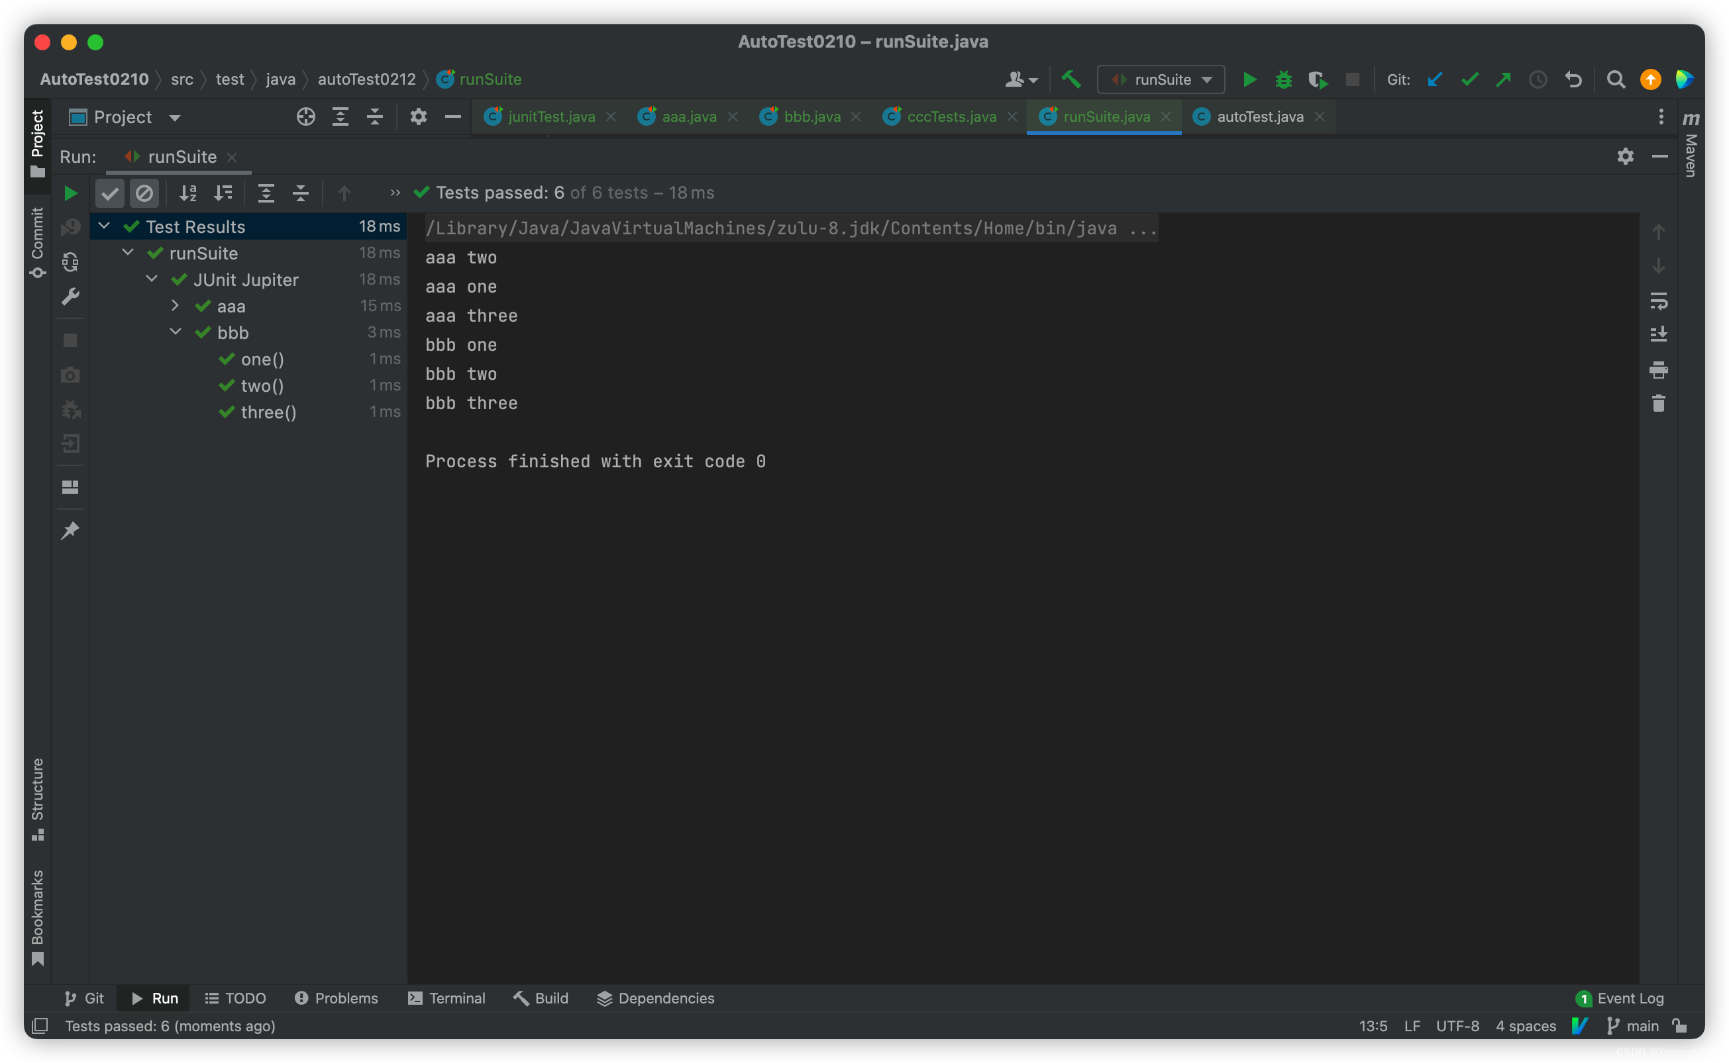Screen dimensions: 1729x1063
Task: Print the console output
Action: [1658, 370]
